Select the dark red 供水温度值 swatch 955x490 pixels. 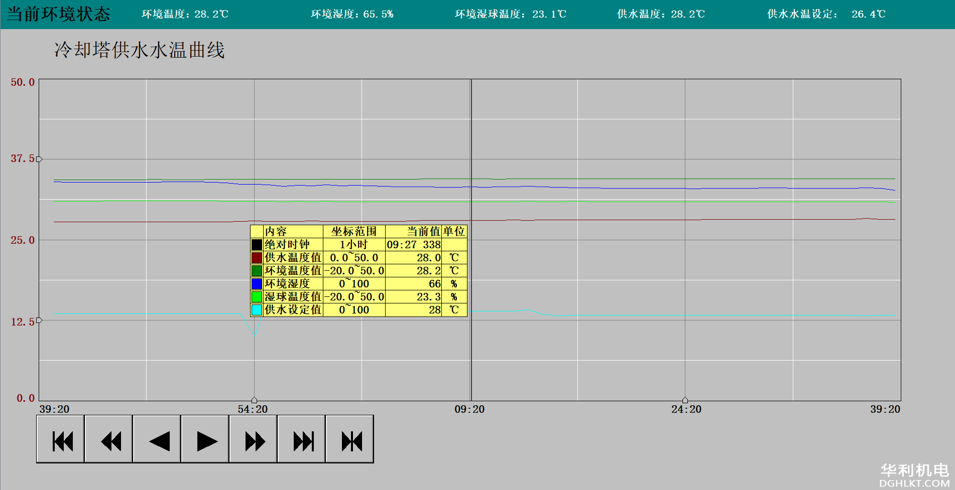257,258
